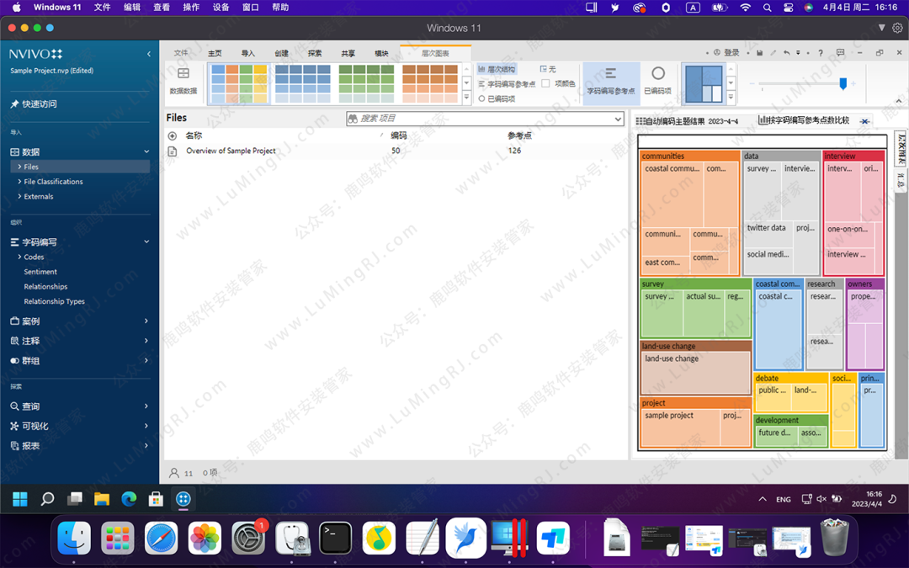909x568 pixels.
Task: Open the search box dropdown arrow
Action: (x=618, y=119)
